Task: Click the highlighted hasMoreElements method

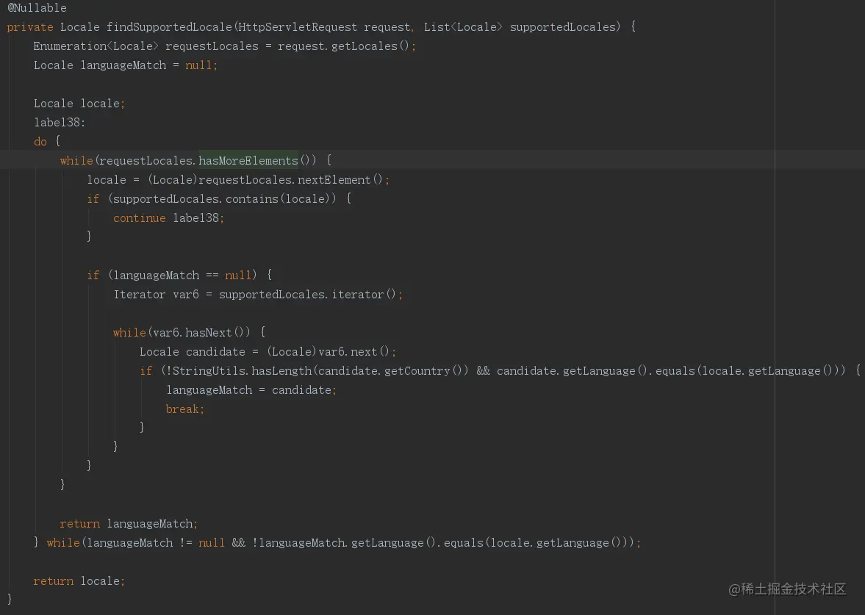Action: (248, 161)
